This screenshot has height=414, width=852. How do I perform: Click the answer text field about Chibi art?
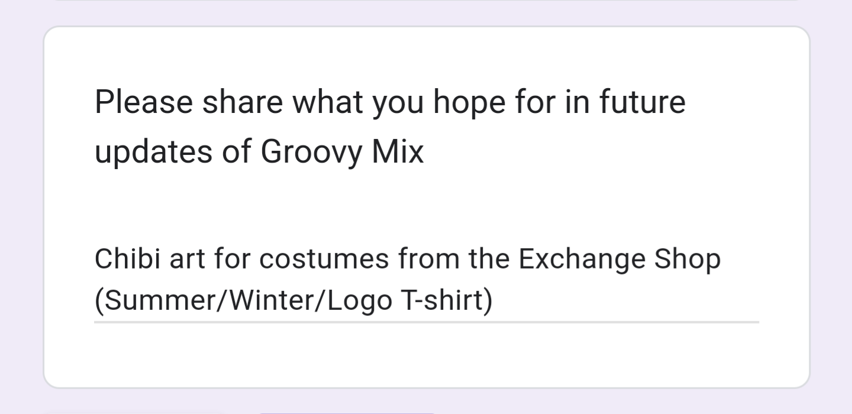pyautogui.click(x=426, y=280)
